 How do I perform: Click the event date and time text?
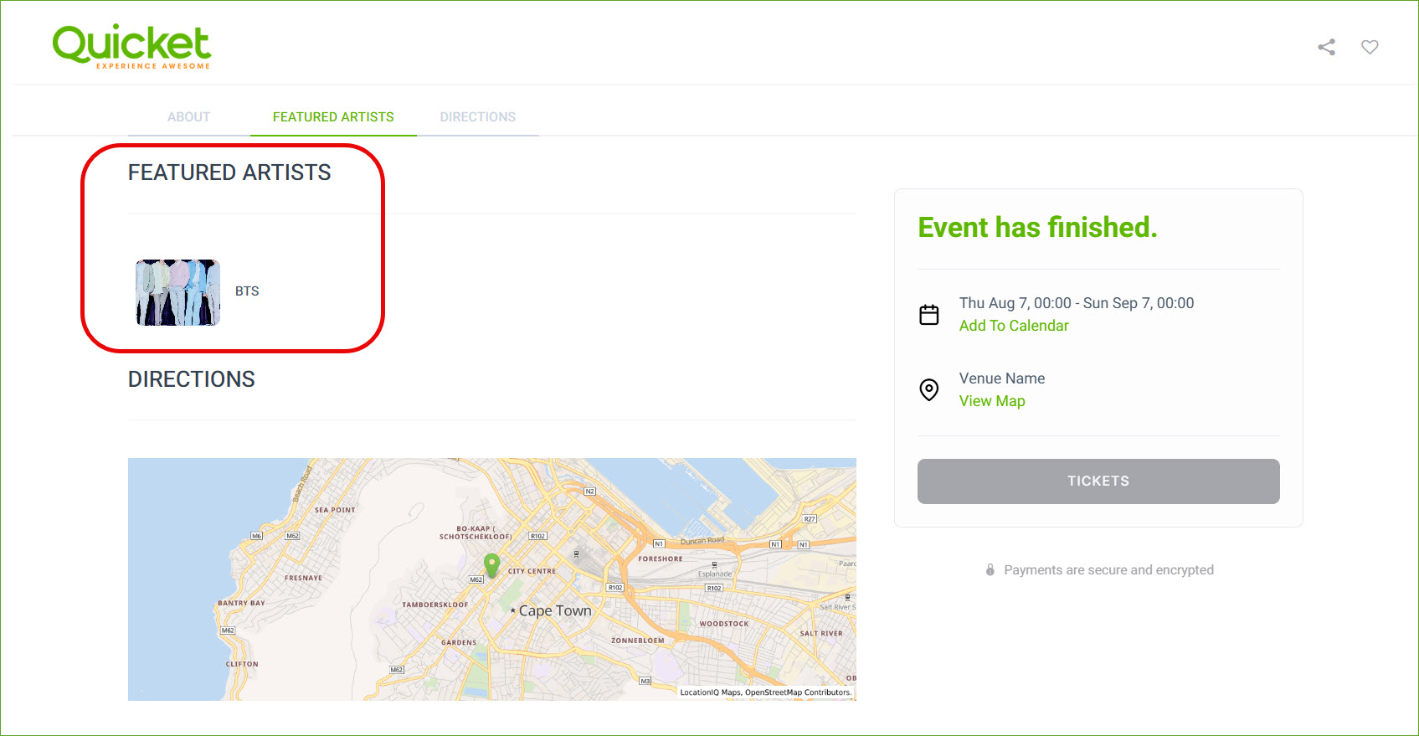(1077, 303)
